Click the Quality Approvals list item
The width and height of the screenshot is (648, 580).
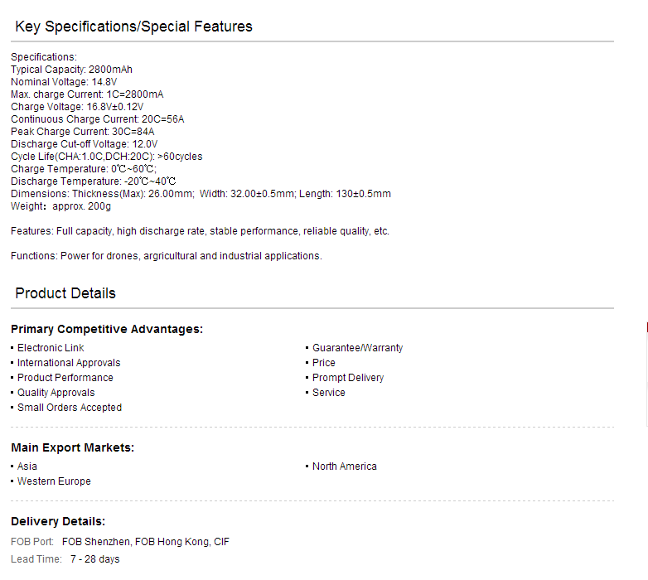pos(56,393)
